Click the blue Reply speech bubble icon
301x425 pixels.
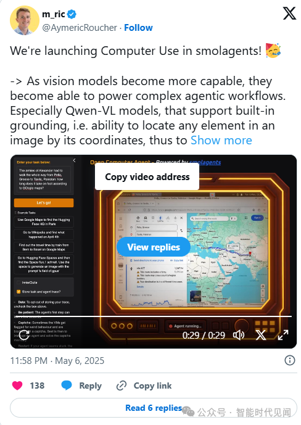[67, 385]
